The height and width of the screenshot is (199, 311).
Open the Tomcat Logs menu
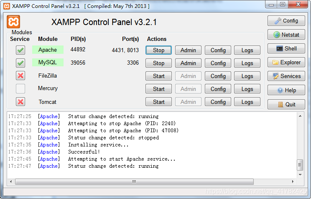[247, 102]
